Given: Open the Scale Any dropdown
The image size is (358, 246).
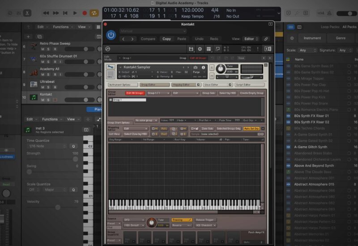Looking at the screenshot, I should tap(307, 50).
